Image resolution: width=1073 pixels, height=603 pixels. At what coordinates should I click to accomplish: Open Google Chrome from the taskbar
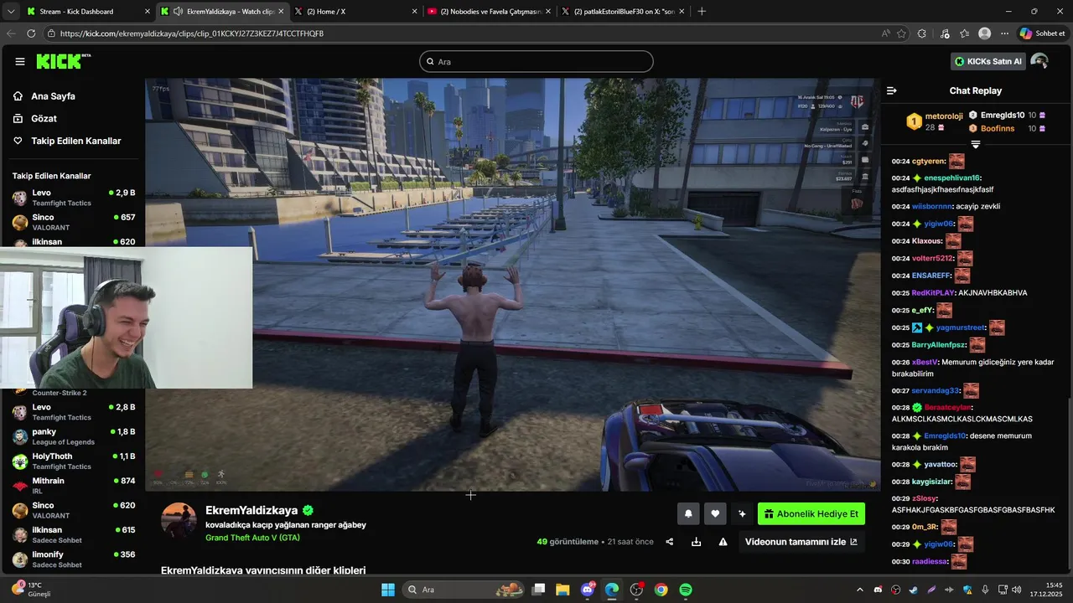(x=661, y=590)
